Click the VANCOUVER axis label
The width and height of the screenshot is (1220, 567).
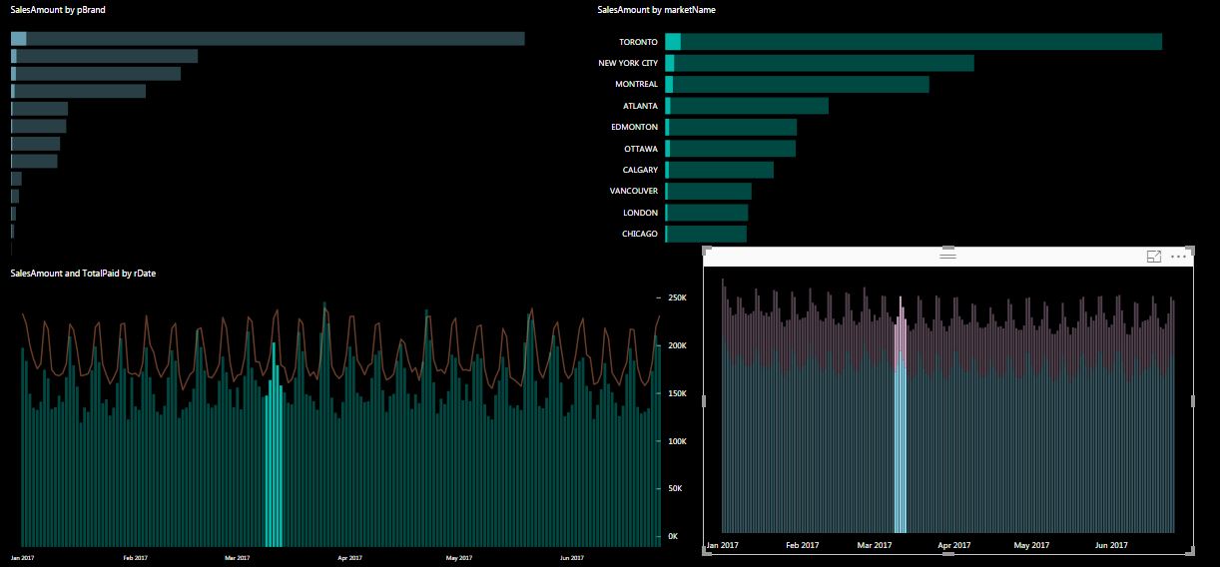tap(634, 191)
